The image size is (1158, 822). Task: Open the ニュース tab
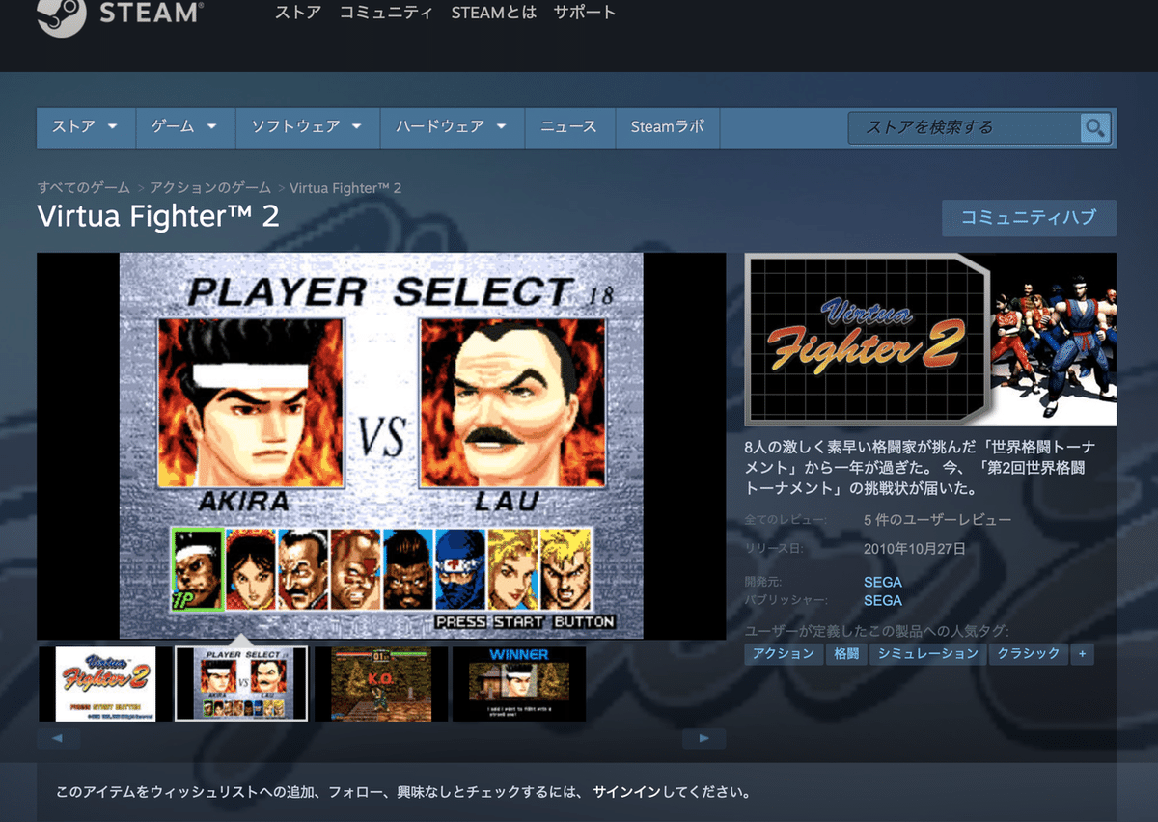(x=569, y=127)
